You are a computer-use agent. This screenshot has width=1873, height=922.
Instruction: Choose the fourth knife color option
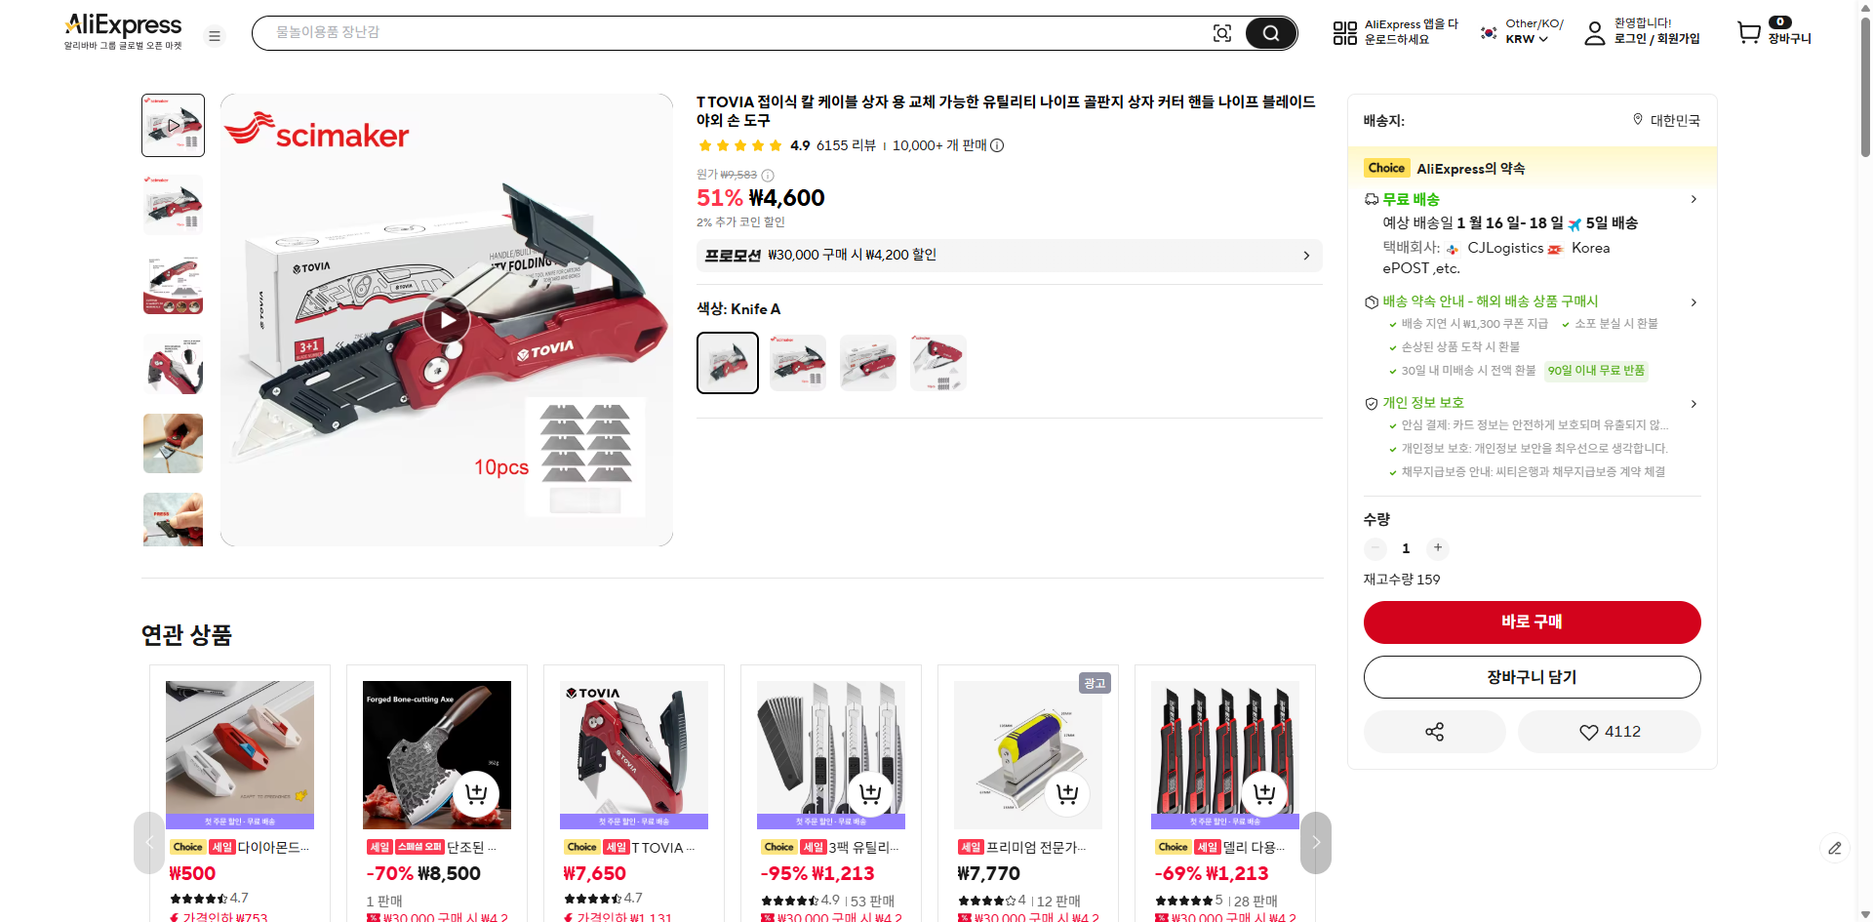point(938,363)
